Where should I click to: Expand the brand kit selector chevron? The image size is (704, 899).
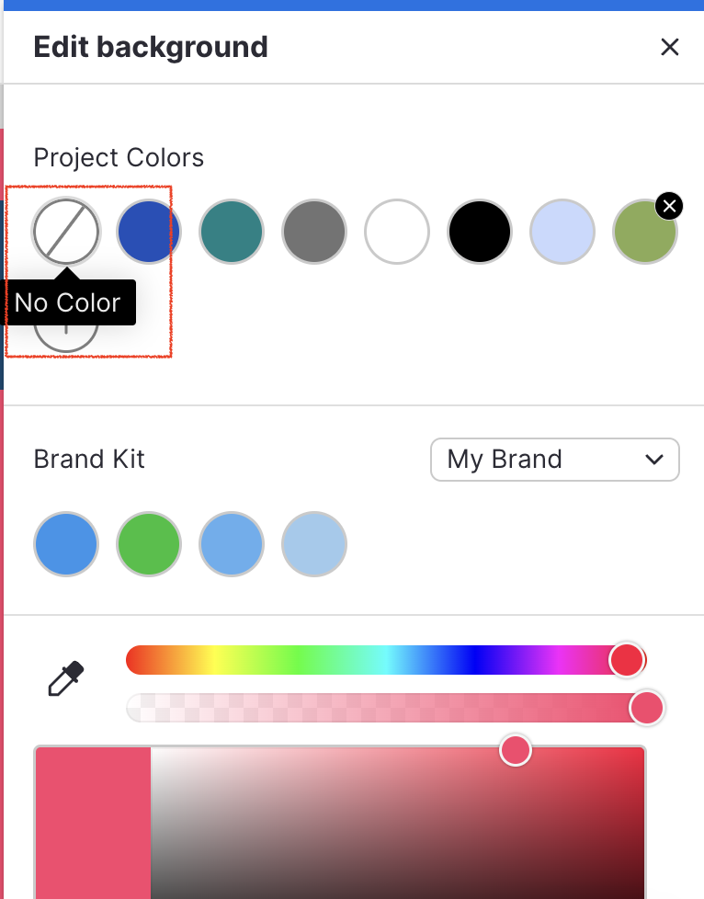click(x=654, y=459)
